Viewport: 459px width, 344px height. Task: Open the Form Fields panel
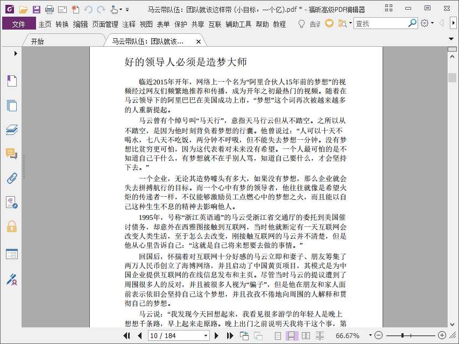(x=12, y=254)
